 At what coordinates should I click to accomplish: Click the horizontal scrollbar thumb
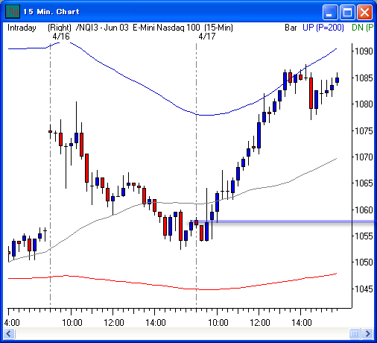(355, 333)
